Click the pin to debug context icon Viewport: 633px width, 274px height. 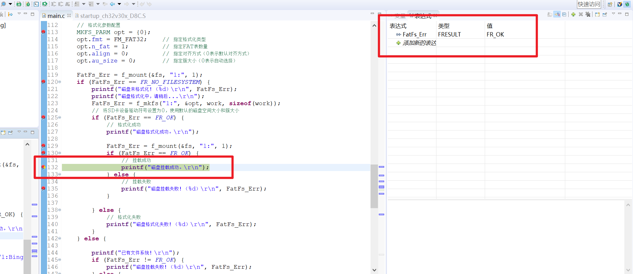605,14
